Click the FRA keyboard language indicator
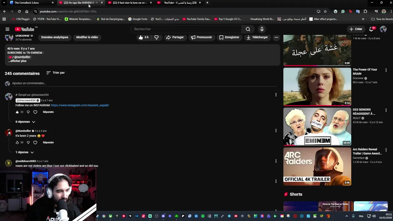Viewport: 393px width, 221px height. tap(361, 216)
